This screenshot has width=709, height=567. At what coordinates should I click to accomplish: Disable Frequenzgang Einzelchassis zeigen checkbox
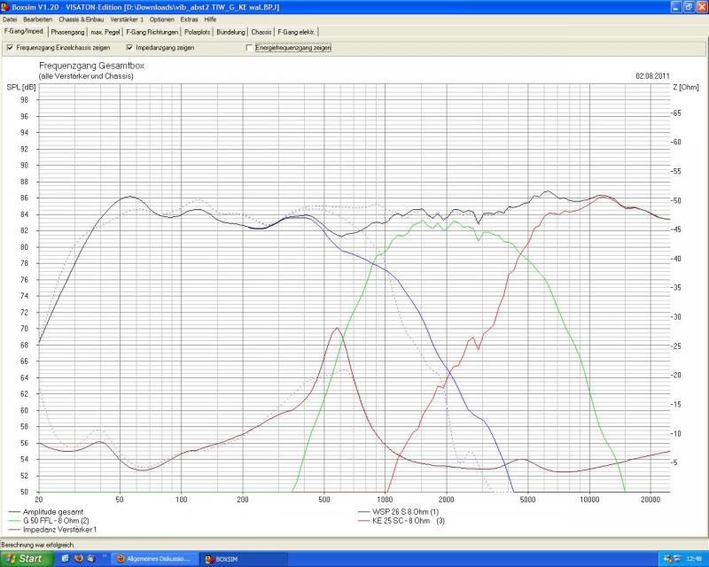(10, 48)
